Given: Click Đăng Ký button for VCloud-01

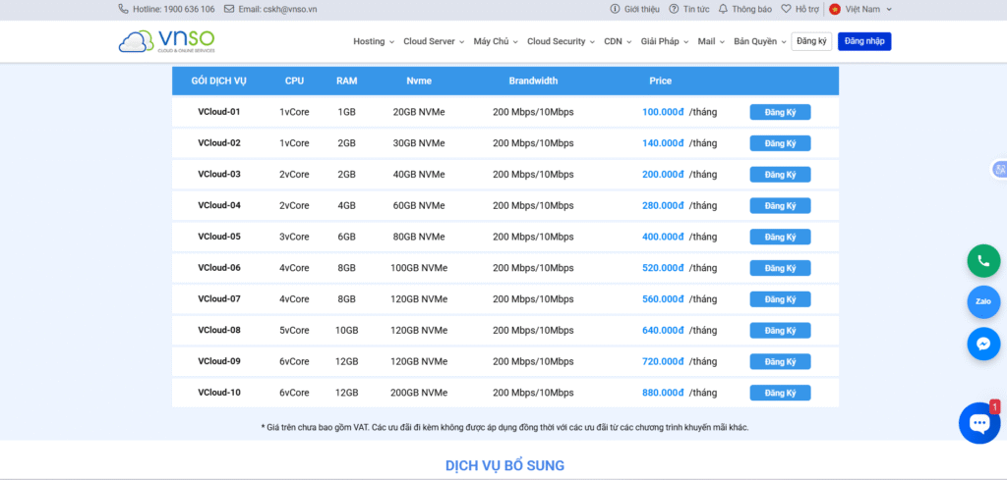Looking at the screenshot, I should pos(780,112).
